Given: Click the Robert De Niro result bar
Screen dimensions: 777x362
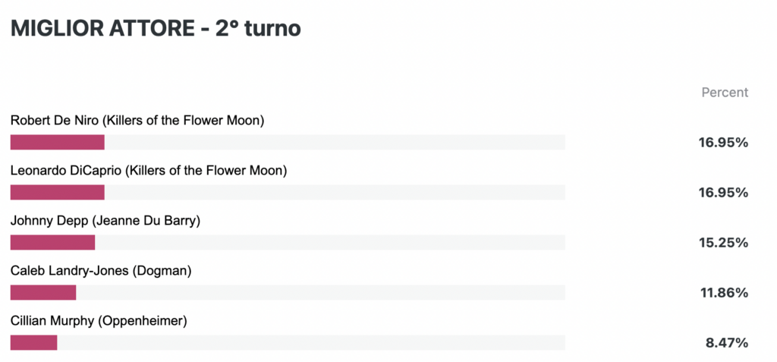Looking at the screenshot, I should point(58,143).
